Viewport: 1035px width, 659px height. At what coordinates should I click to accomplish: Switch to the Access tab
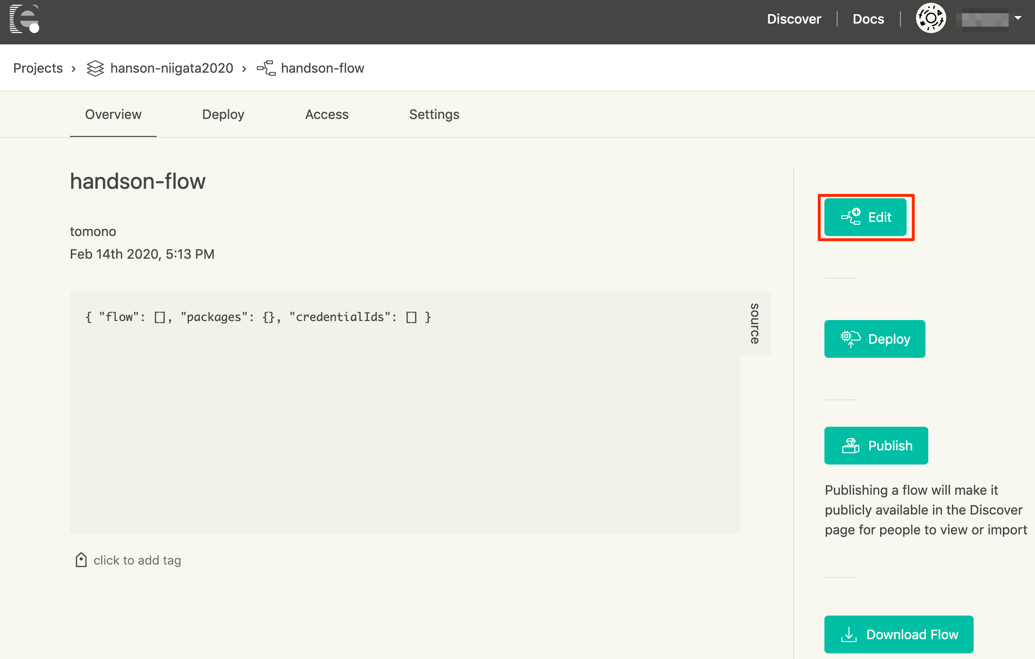(x=327, y=114)
